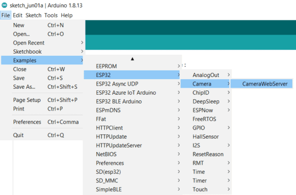Expand the Sketchbook submenu

pos(42,51)
